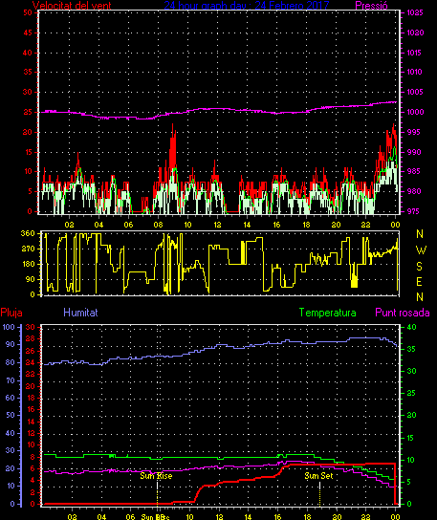The image size is (437, 520).
Task: Click the magenta 'Pressió' axis title
Action: click(x=371, y=5)
